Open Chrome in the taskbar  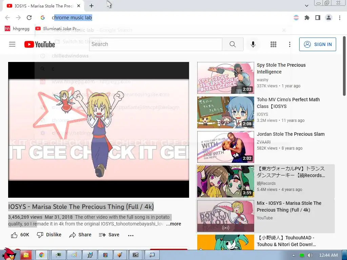coord(41,255)
